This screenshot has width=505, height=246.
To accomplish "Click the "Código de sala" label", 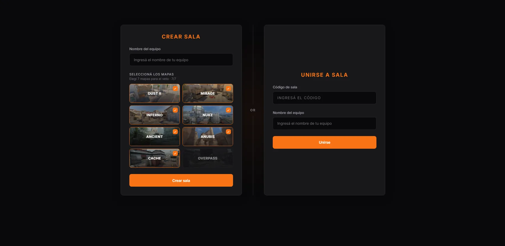I will pyautogui.click(x=285, y=87).
